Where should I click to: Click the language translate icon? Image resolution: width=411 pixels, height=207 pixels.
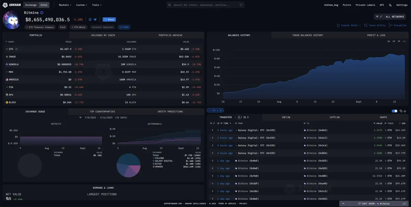tap(390, 5)
